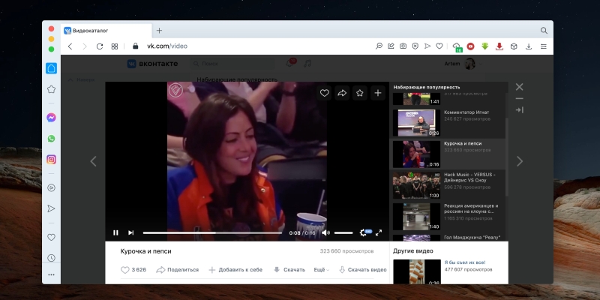Click the green down-arrow extension icon

tap(484, 46)
